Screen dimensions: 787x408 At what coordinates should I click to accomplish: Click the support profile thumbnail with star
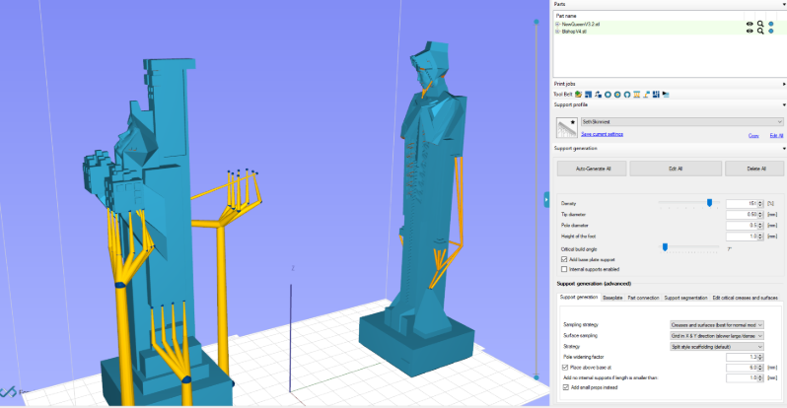[x=567, y=128]
